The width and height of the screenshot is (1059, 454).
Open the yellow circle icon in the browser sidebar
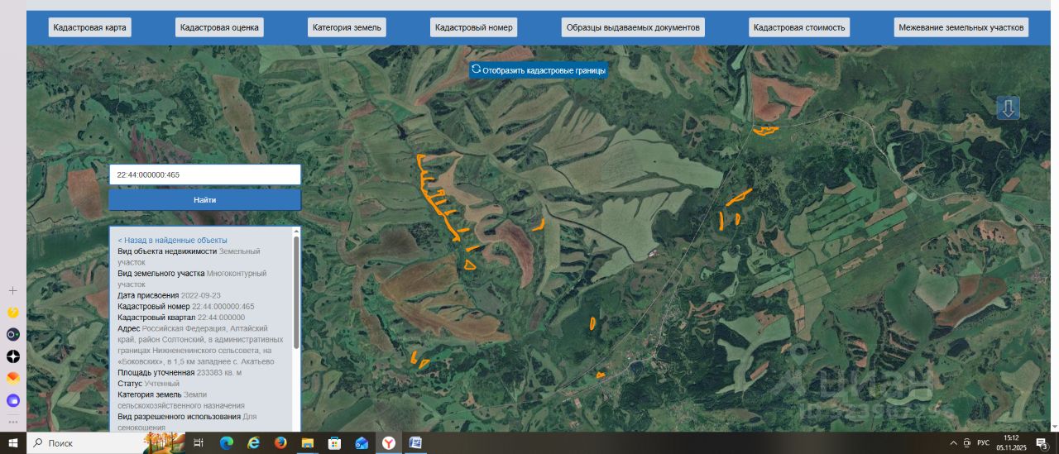coord(12,313)
